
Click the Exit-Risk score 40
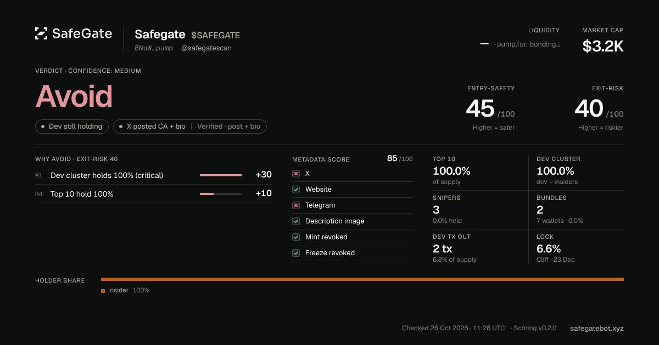click(589, 108)
